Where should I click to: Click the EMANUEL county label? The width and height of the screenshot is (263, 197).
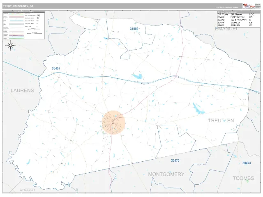(x=226, y=29)
